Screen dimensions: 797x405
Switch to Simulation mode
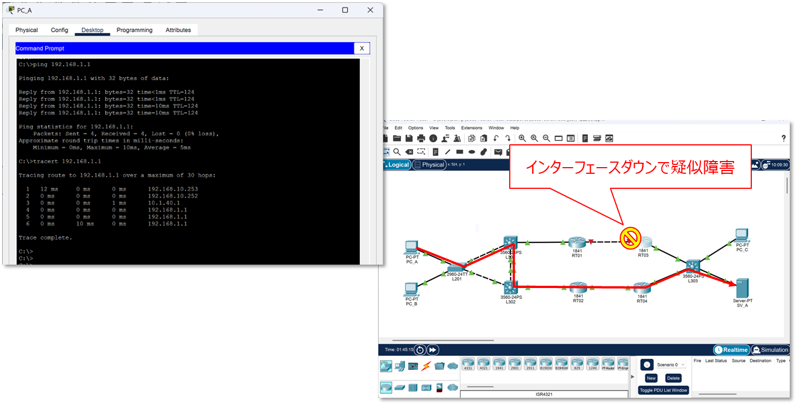[x=770, y=350]
